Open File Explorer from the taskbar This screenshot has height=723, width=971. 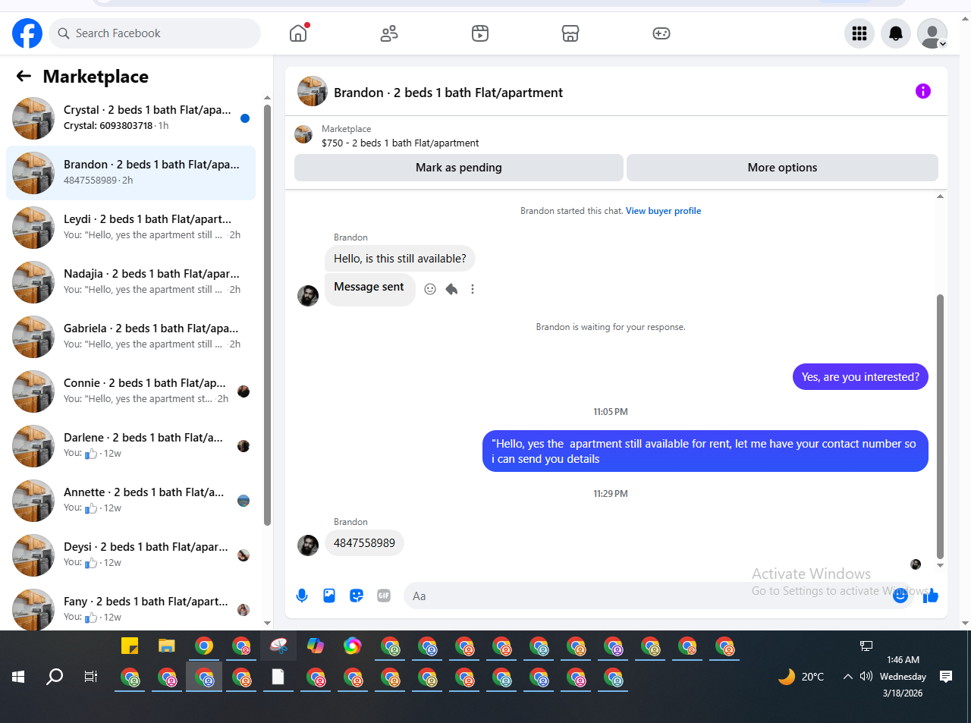[x=167, y=646]
